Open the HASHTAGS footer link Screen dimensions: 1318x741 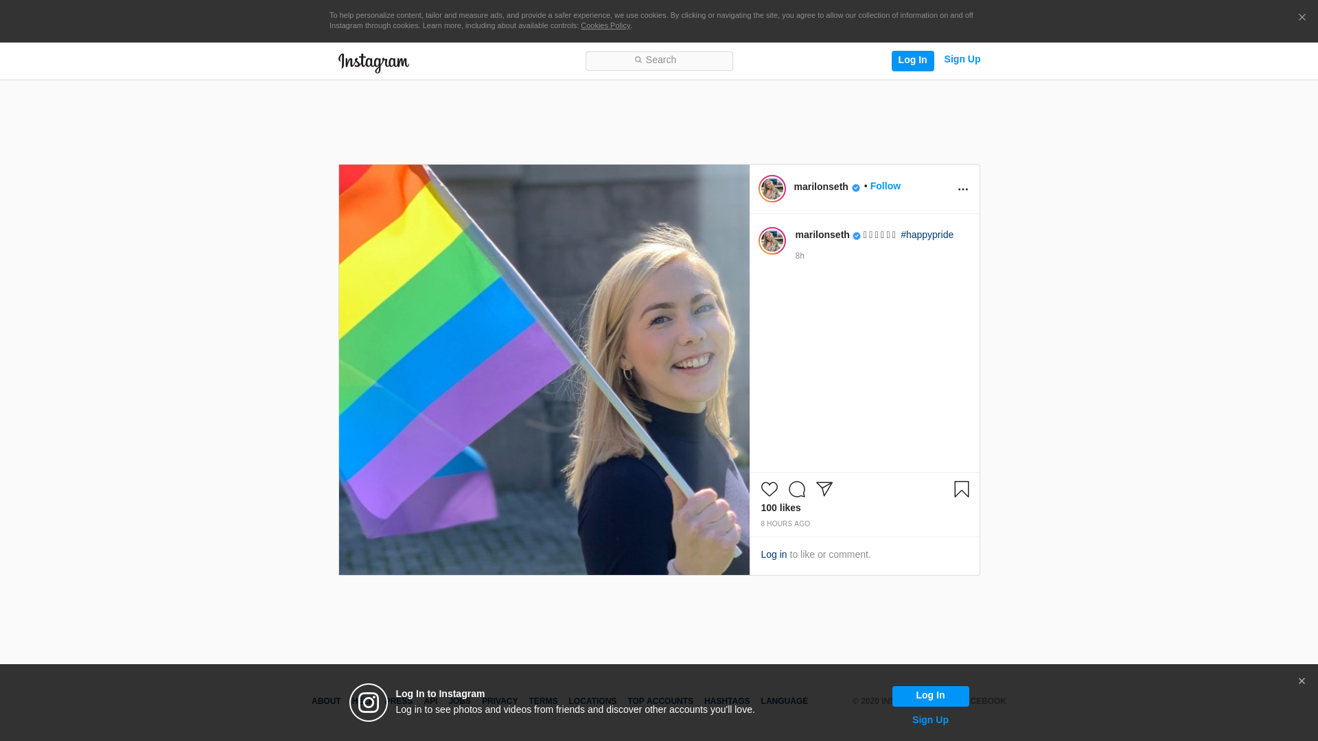726,701
